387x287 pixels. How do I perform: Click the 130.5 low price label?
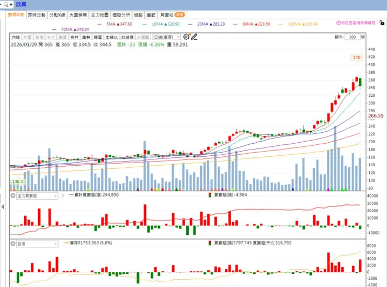[x=18, y=181]
